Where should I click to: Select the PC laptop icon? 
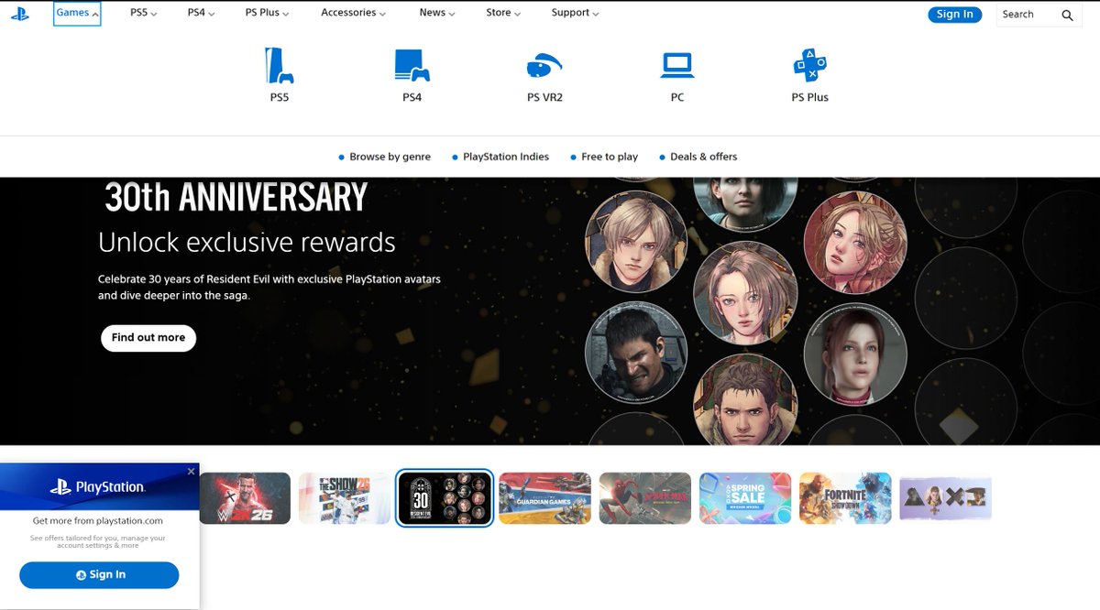pyautogui.click(x=677, y=65)
